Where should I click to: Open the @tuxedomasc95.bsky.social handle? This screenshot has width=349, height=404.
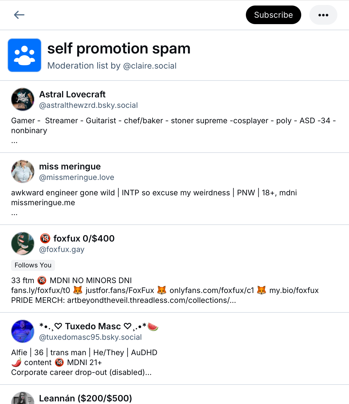pyautogui.click(x=90, y=337)
